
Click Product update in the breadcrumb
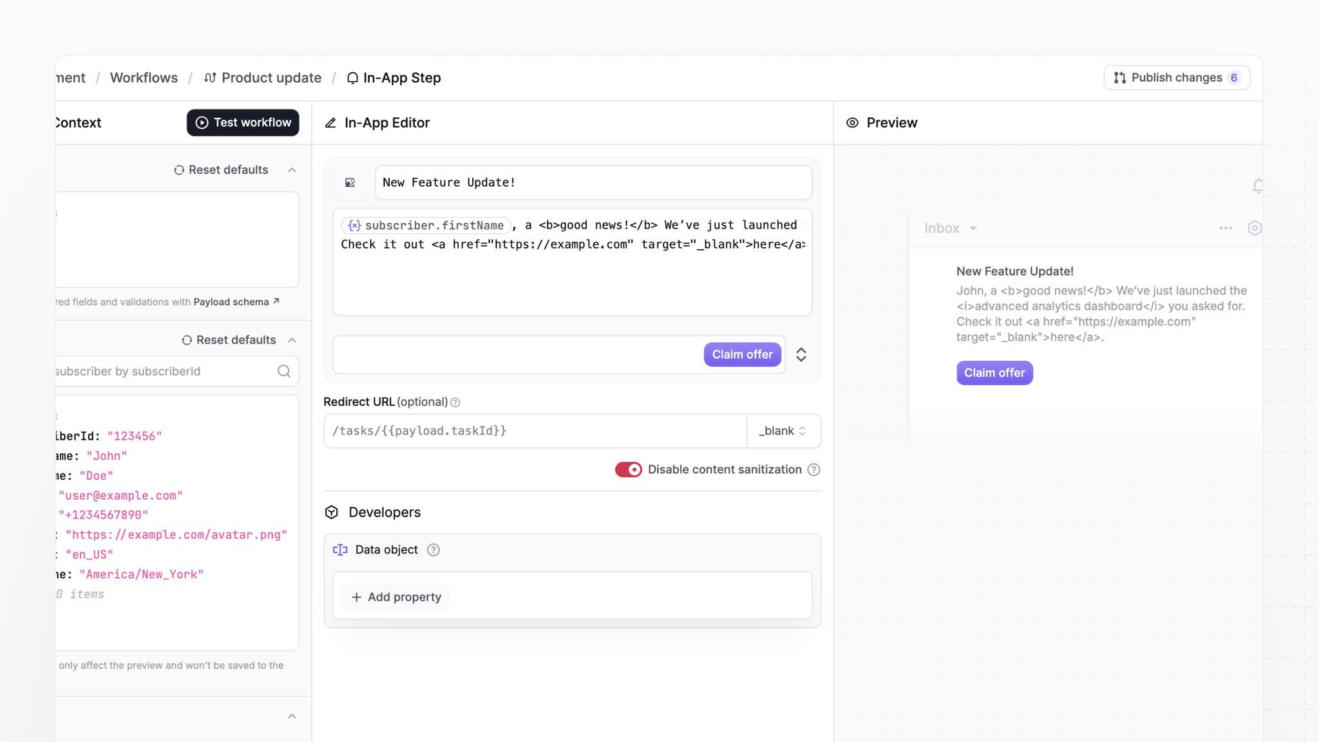click(270, 77)
